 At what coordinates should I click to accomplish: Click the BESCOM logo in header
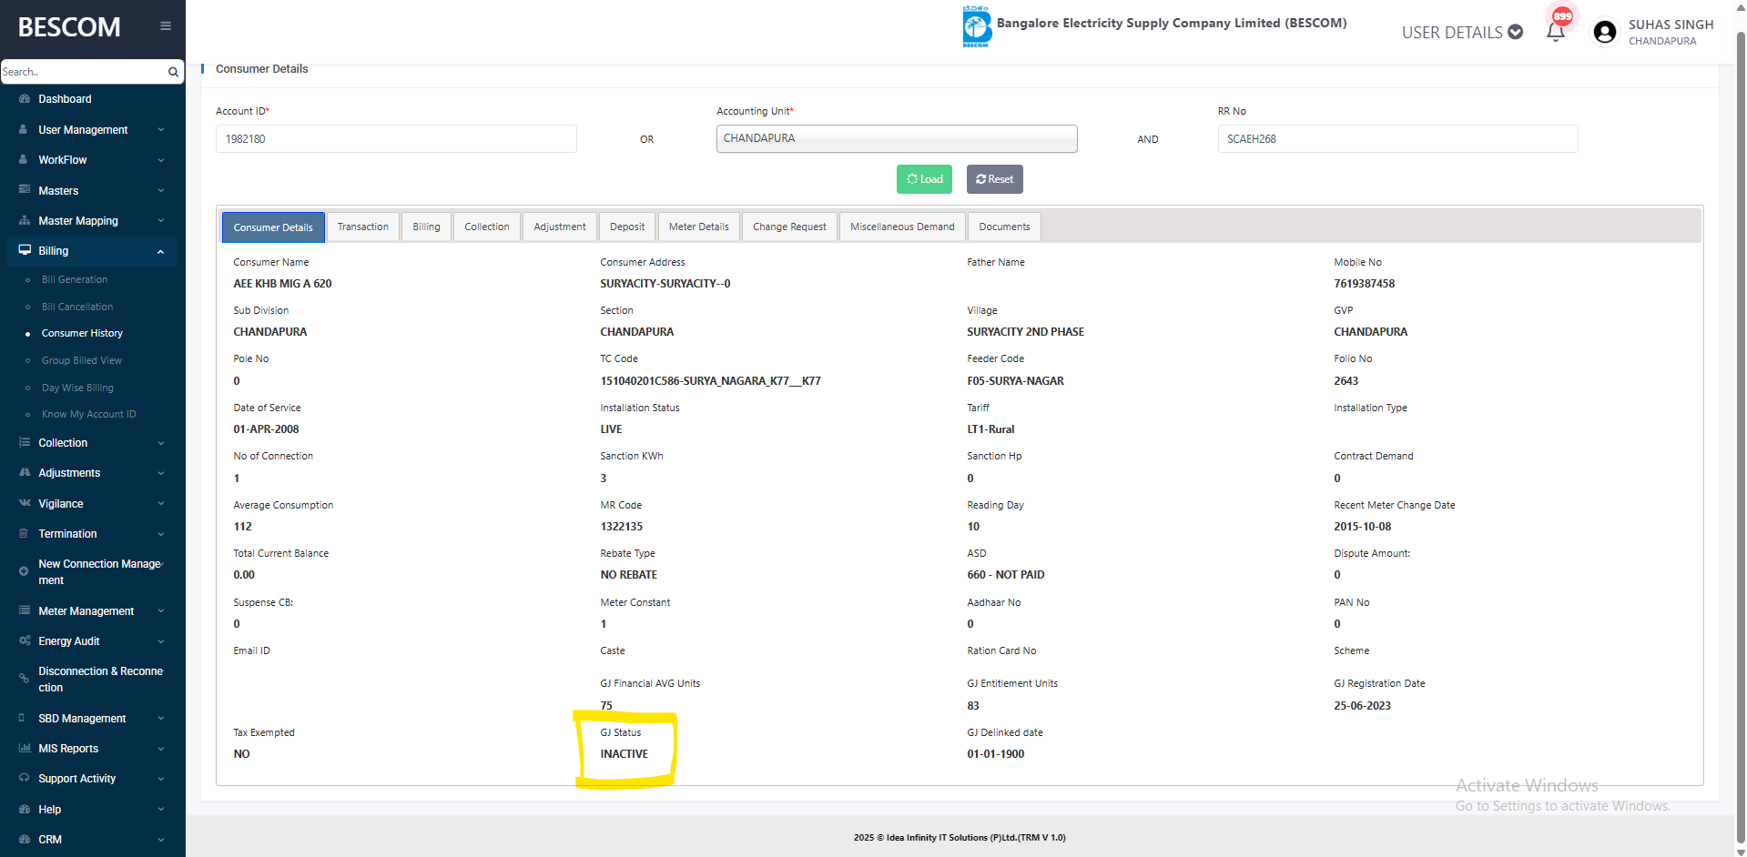[x=976, y=26]
